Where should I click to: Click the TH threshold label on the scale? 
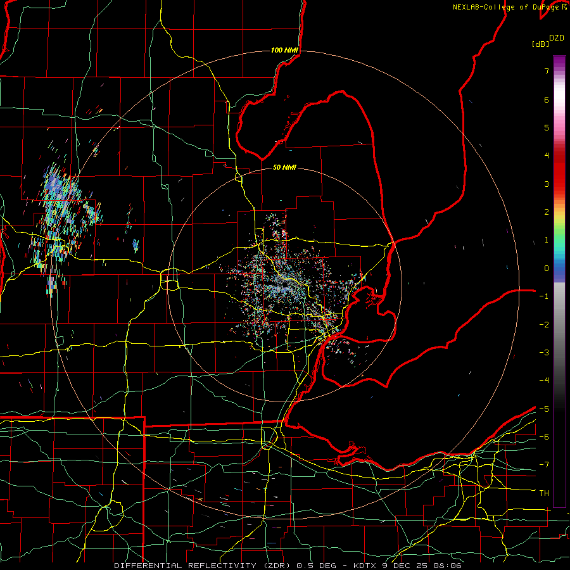coord(544,493)
